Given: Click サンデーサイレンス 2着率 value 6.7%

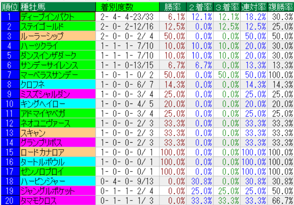Looking at the screenshot, I should (200, 65).
